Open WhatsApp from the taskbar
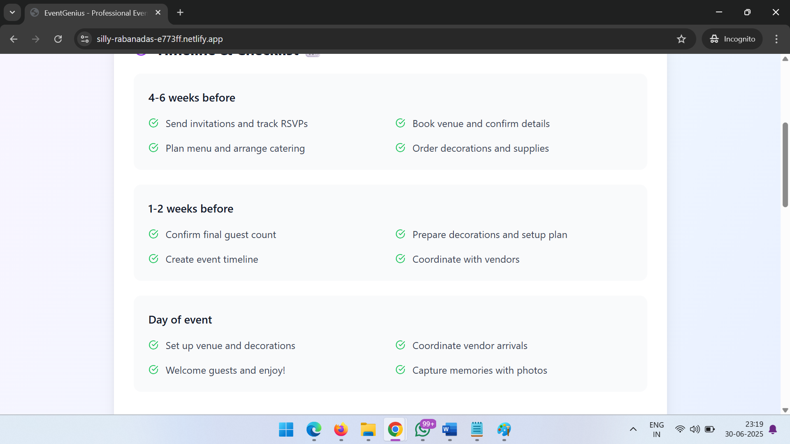Screen dimensions: 790x444 click(423, 430)
